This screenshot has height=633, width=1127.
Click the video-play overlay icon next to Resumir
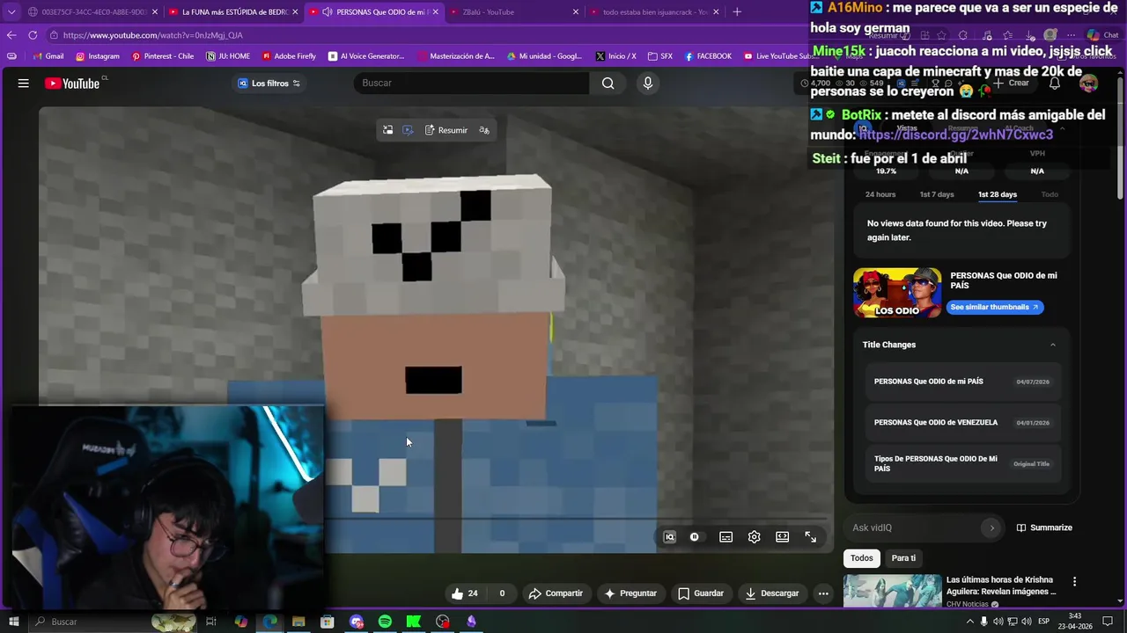click(408, 130)
